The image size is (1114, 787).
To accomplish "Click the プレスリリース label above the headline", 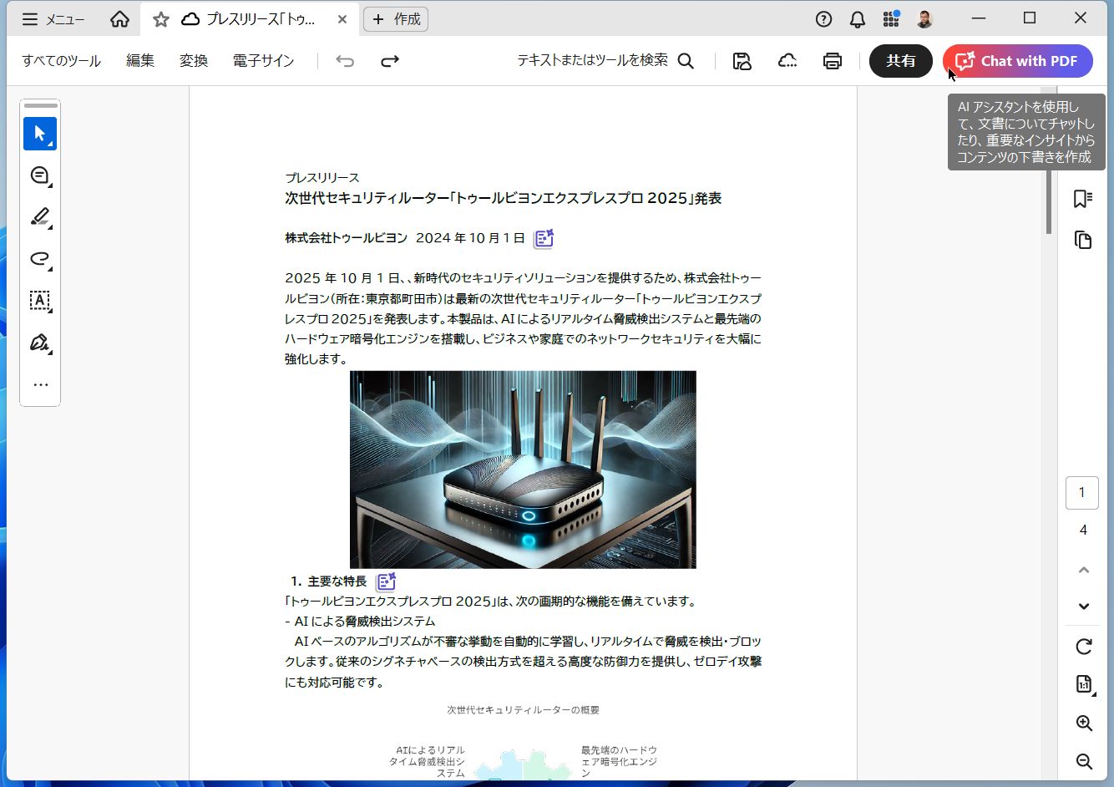I will tap(322, 178).
